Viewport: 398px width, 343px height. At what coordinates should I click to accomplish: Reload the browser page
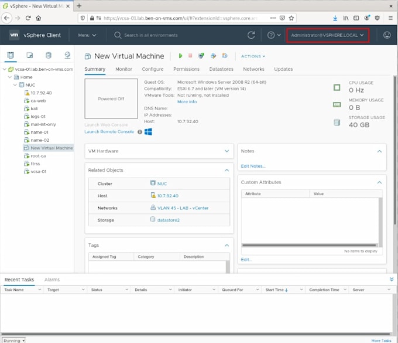28,18
